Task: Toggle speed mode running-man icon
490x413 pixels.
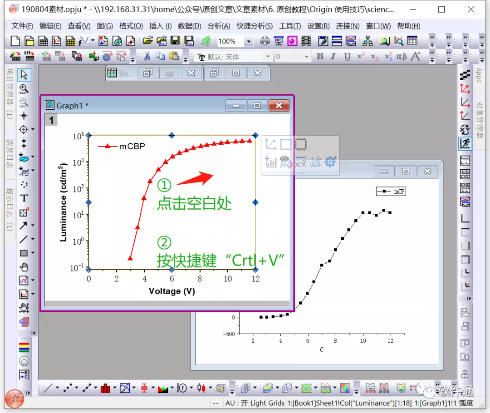Action: (465, 143)
